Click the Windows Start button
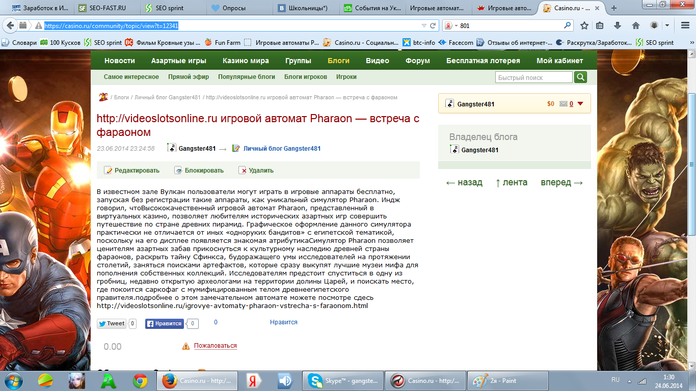 tap(13, 380)
